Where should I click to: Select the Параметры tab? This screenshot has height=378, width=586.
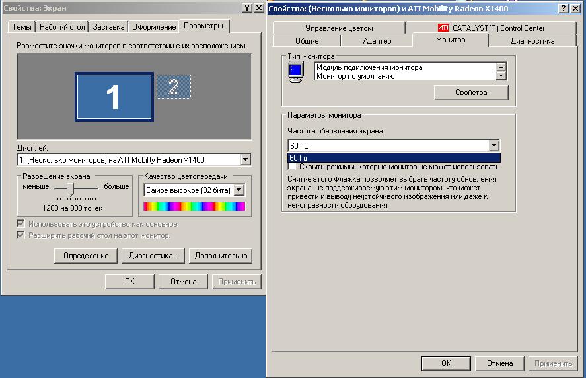203,26
